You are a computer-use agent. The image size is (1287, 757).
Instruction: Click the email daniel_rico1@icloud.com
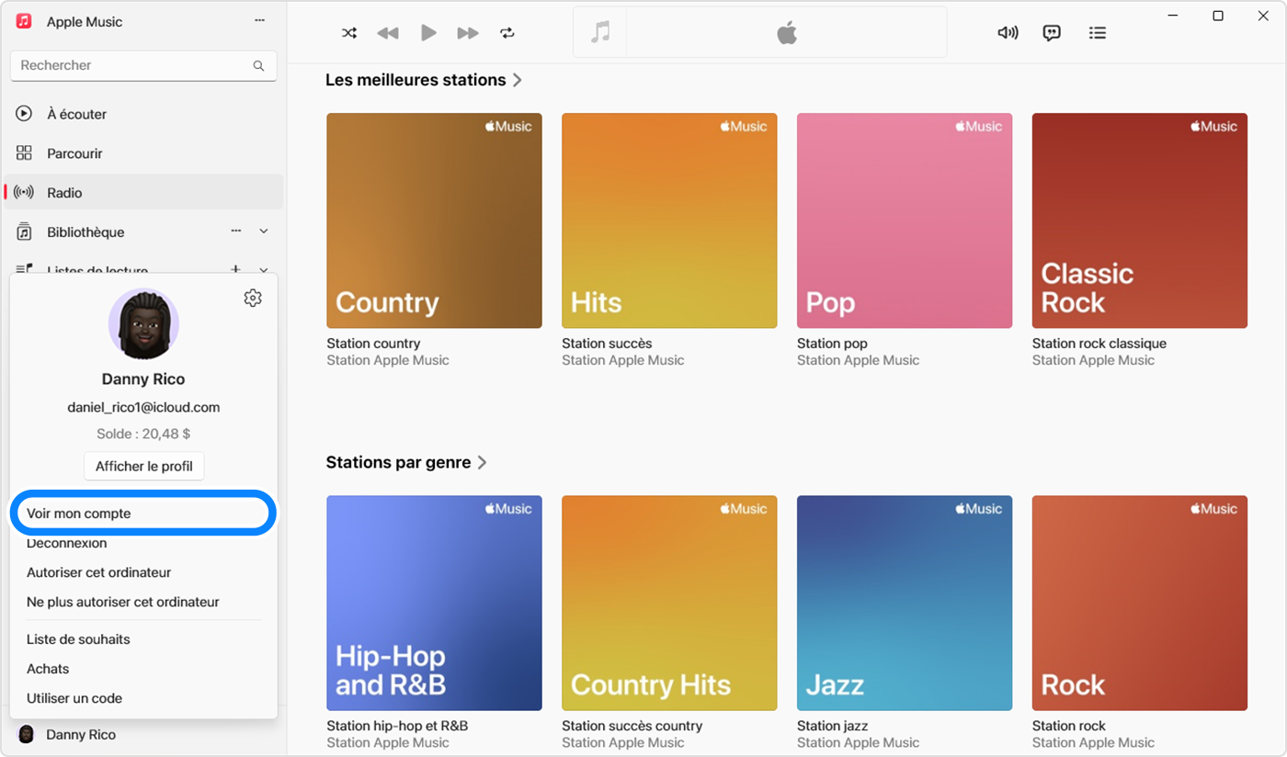(143, 407)
